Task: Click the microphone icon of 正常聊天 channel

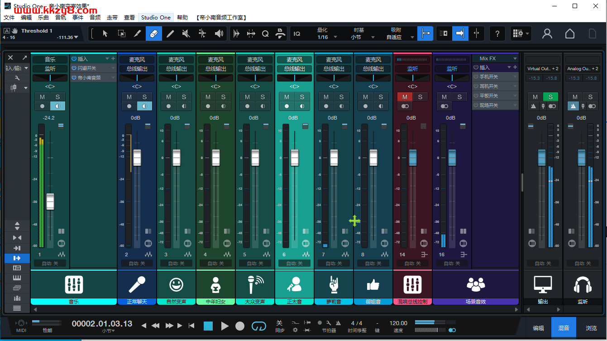Action: pos(137,284)
